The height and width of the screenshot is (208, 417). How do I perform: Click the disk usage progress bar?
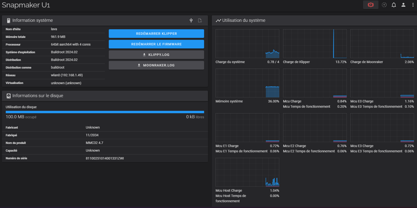point(105,112)
